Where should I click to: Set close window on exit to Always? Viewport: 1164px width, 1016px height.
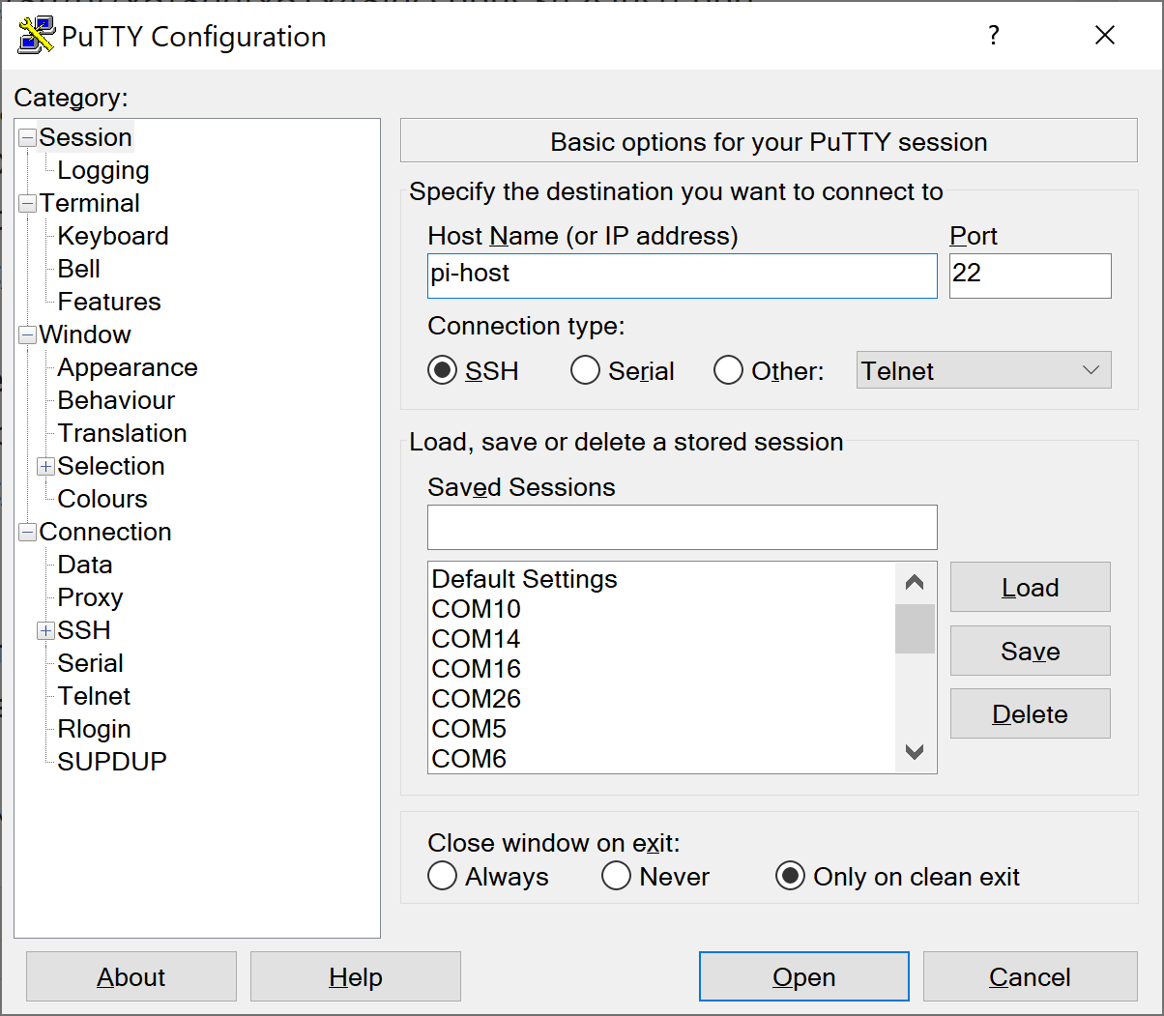click(x=443, y=877)
